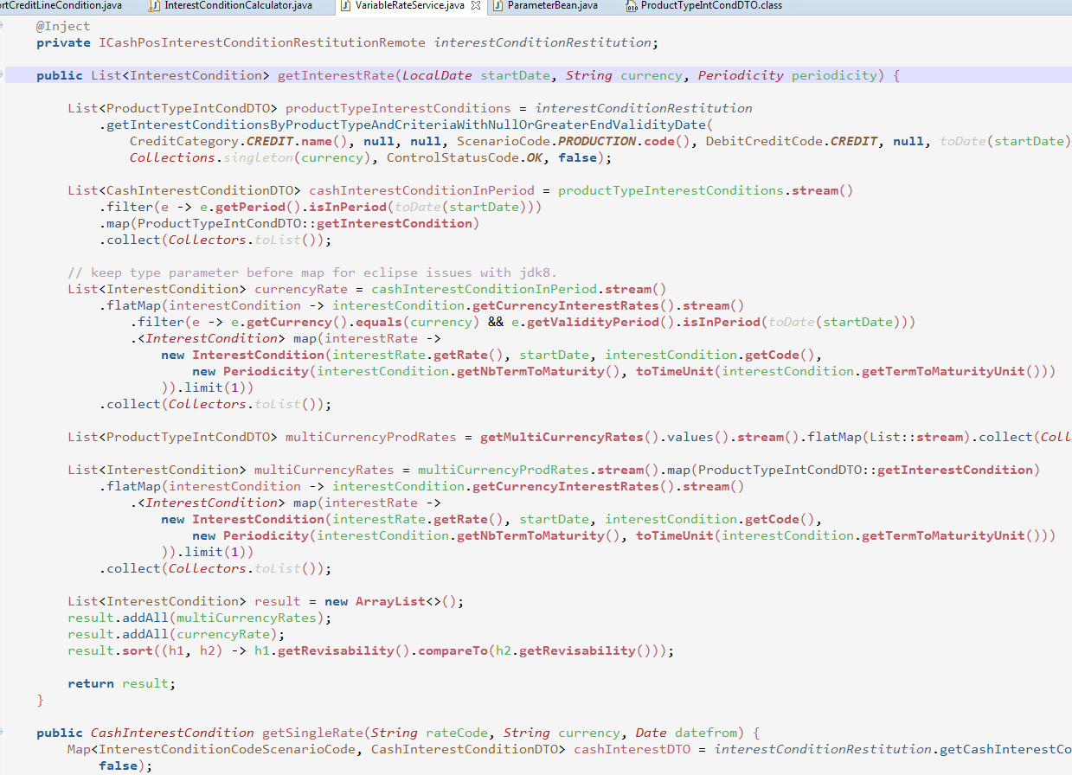Viewport: 1072px width, 775px height.
Task: Click the Periodicity type in getInterestRate signature
Action: (741, 75)
